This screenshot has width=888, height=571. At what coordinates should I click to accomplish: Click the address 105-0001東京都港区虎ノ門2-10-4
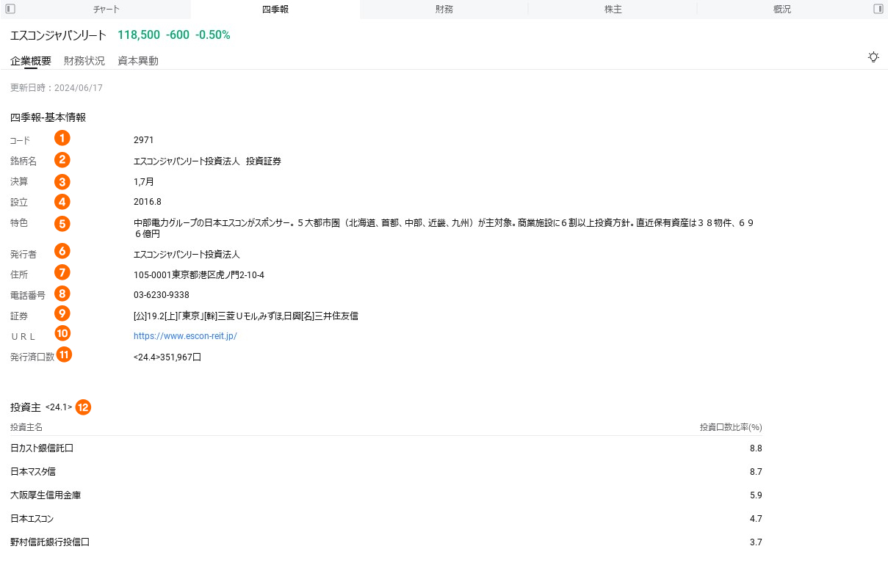click(198, 275)
